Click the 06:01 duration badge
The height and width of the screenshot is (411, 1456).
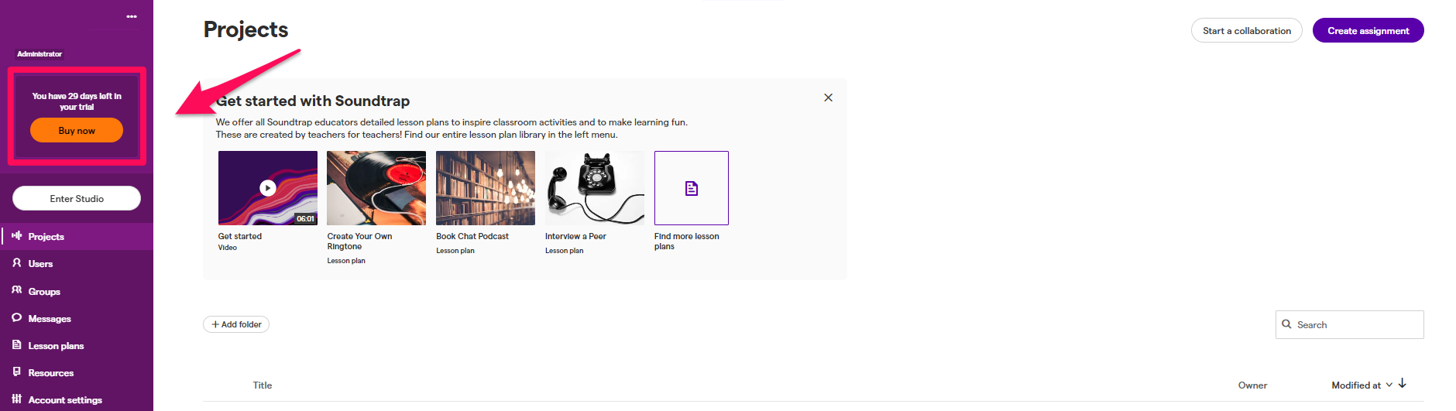(x=305, y=218)
